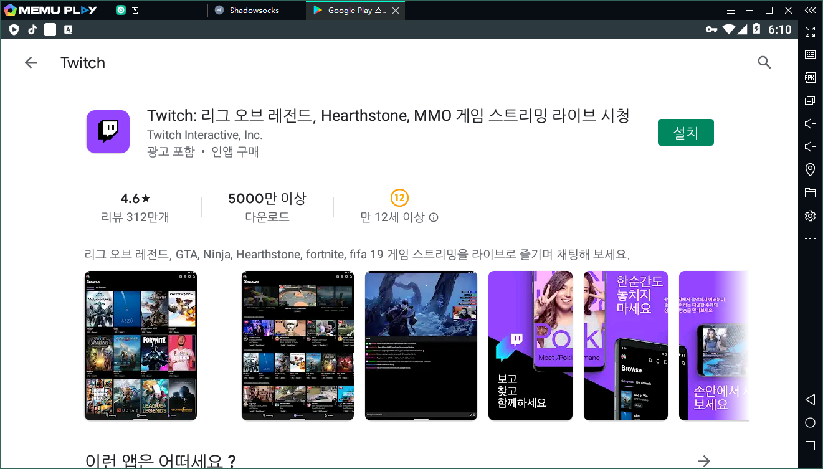Expand the three-dots more tools menu
Screen dimensions: 823x469
[810, 239]
